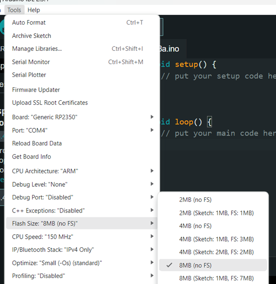Expand Debug Port "Disabled" submenu
This screenshot has height=284, width=276.
coord(82,197)
